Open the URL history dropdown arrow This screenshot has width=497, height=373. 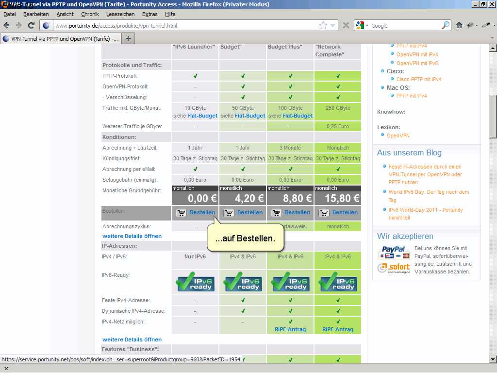tap(333, 25)
